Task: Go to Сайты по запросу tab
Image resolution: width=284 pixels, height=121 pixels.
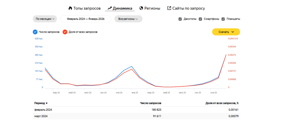Action: [189, 8]
